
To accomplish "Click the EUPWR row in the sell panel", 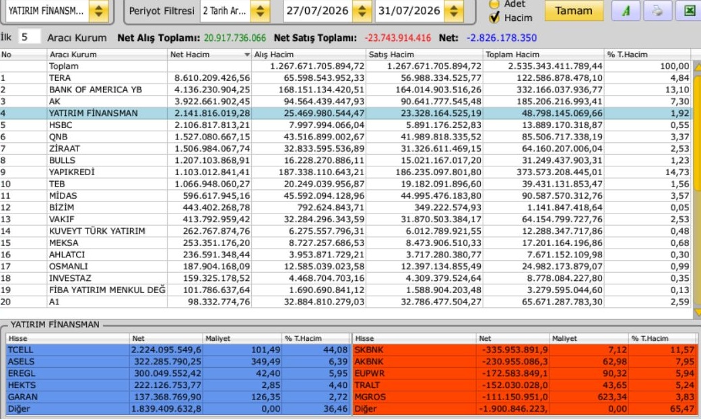I will [525, 373].
